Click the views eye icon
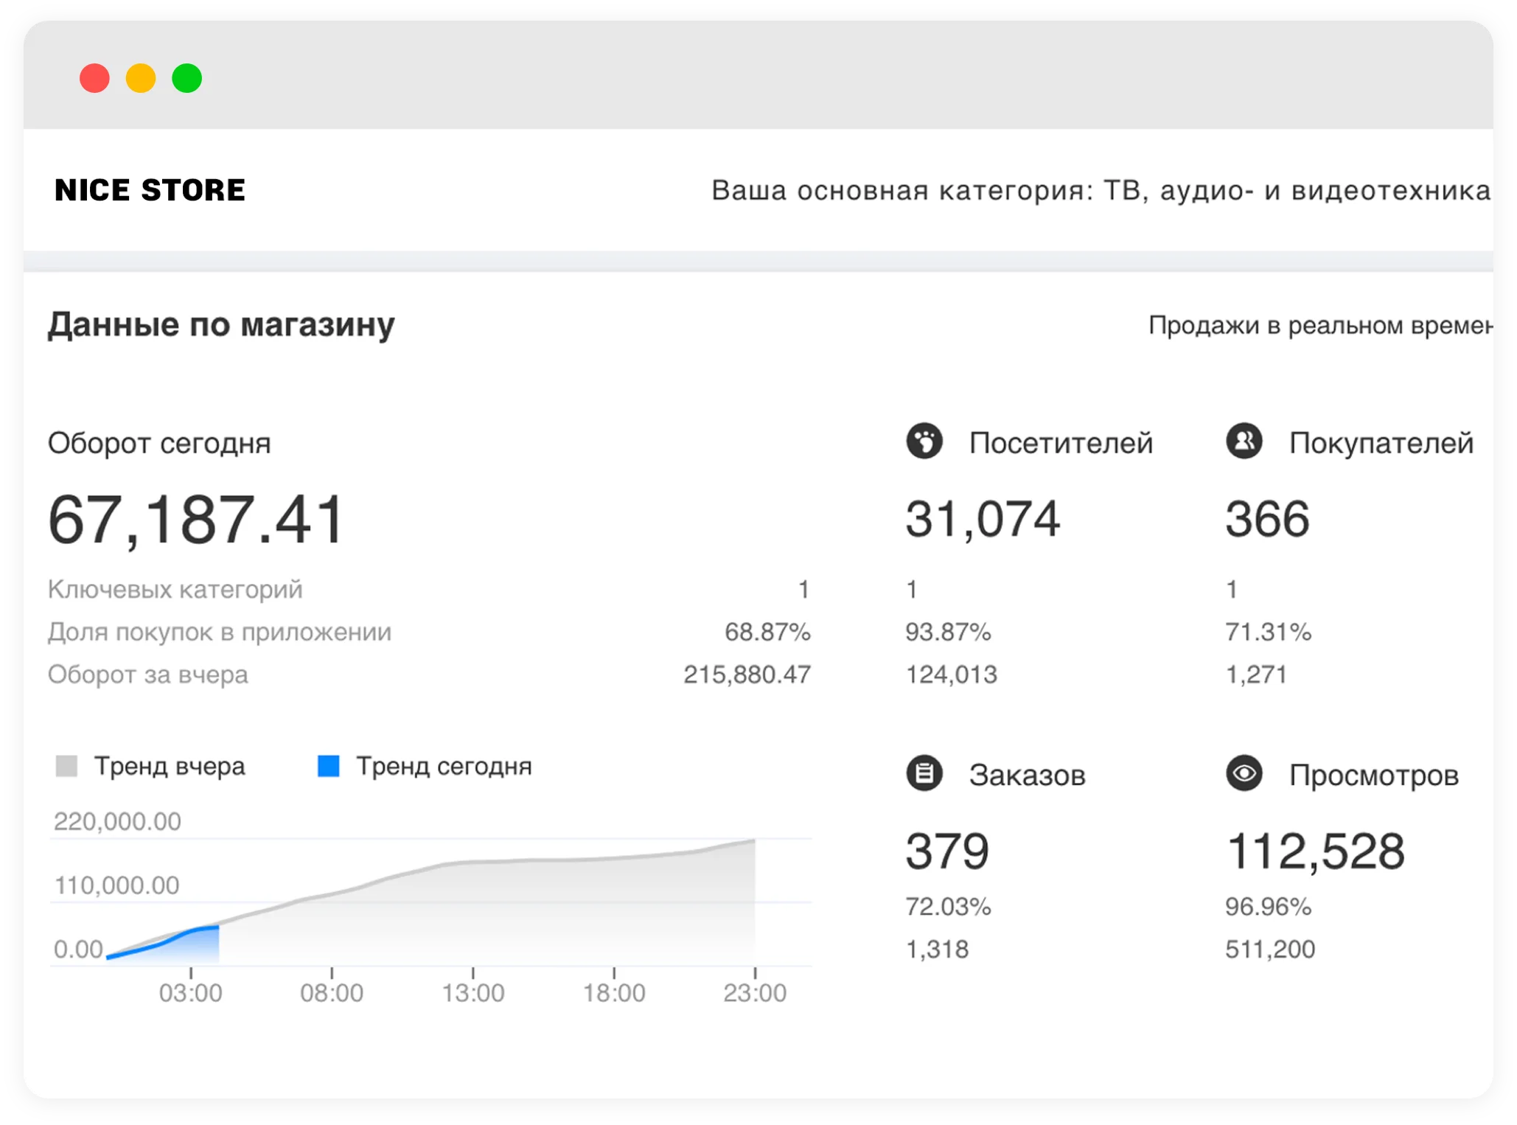The width and height of the screenshot is (1517, 1125). [x=1244, y=773]
